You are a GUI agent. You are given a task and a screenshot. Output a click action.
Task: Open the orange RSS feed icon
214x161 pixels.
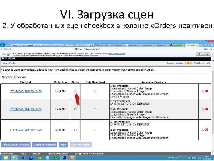point(189,63)
